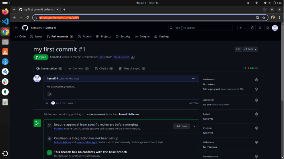Viewport: 284px width, 159px height.
Task: Open the system battery status menu
Action: point(278,3)
